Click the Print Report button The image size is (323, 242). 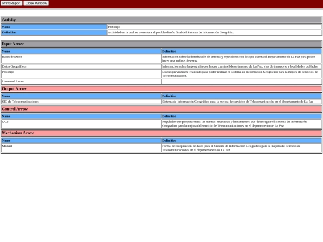pos(11,3)
